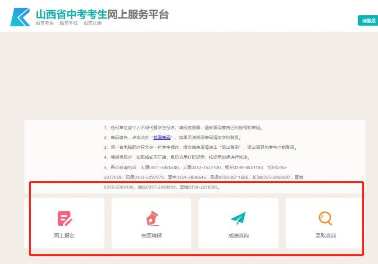
Task: Open the 找回密码 password recovery link
Action: 162,137
